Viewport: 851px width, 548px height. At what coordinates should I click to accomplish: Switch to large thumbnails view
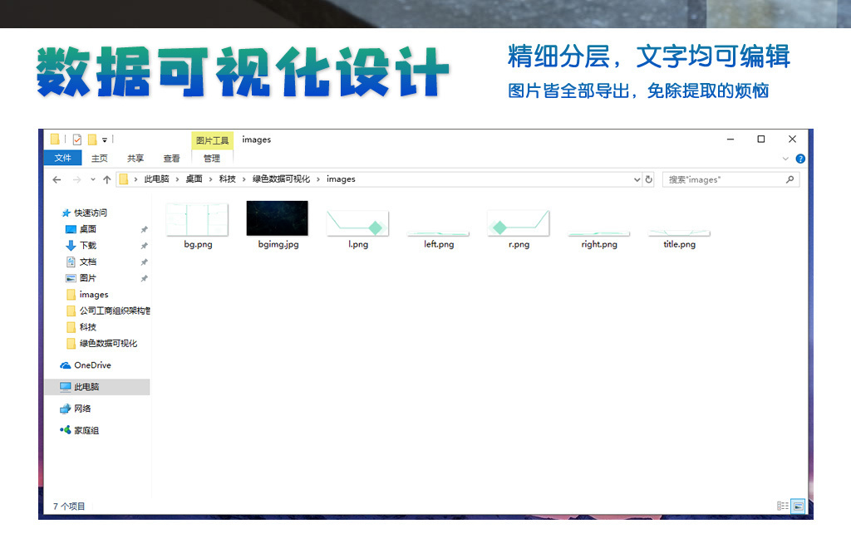pyautogui.click(x=798, y=506)
